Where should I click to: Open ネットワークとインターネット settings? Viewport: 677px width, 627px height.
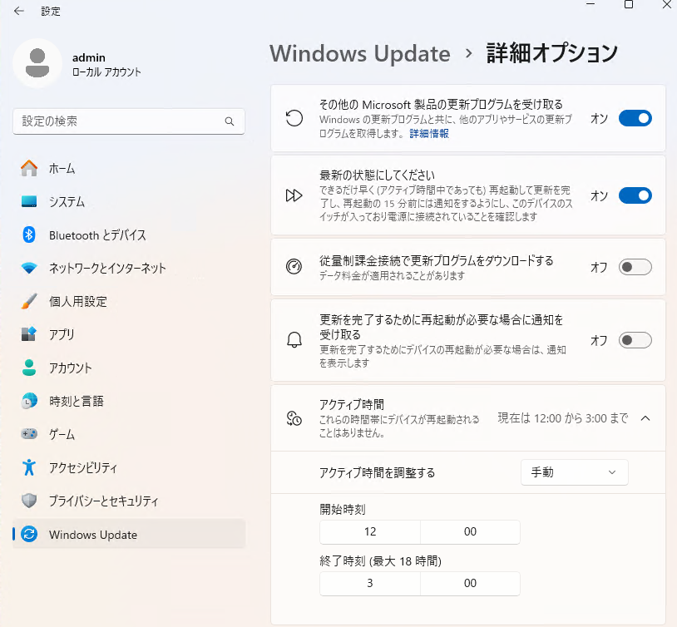click(129, 268)
